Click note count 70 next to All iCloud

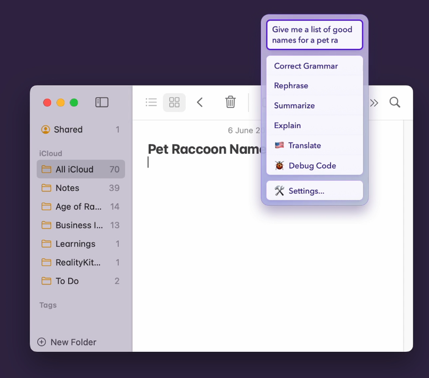pyautogui.click(x=115, y=169)
